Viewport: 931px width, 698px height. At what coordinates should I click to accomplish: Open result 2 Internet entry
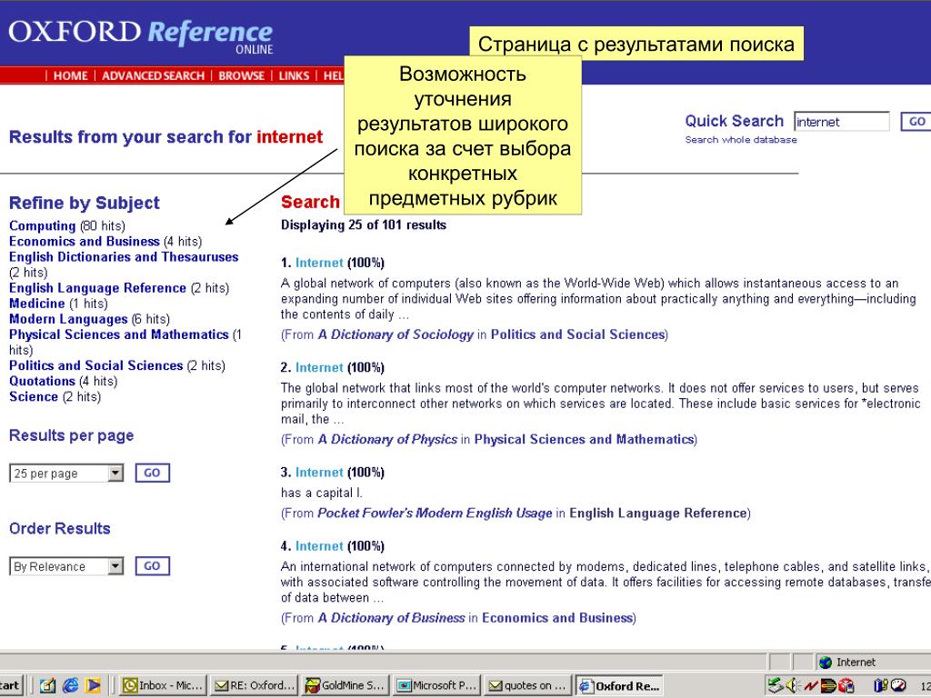coord(319,368)
